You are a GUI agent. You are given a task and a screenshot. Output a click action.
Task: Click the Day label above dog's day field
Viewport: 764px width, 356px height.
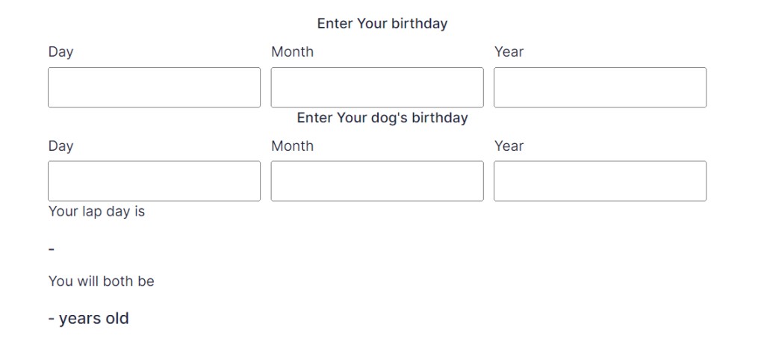60,146
